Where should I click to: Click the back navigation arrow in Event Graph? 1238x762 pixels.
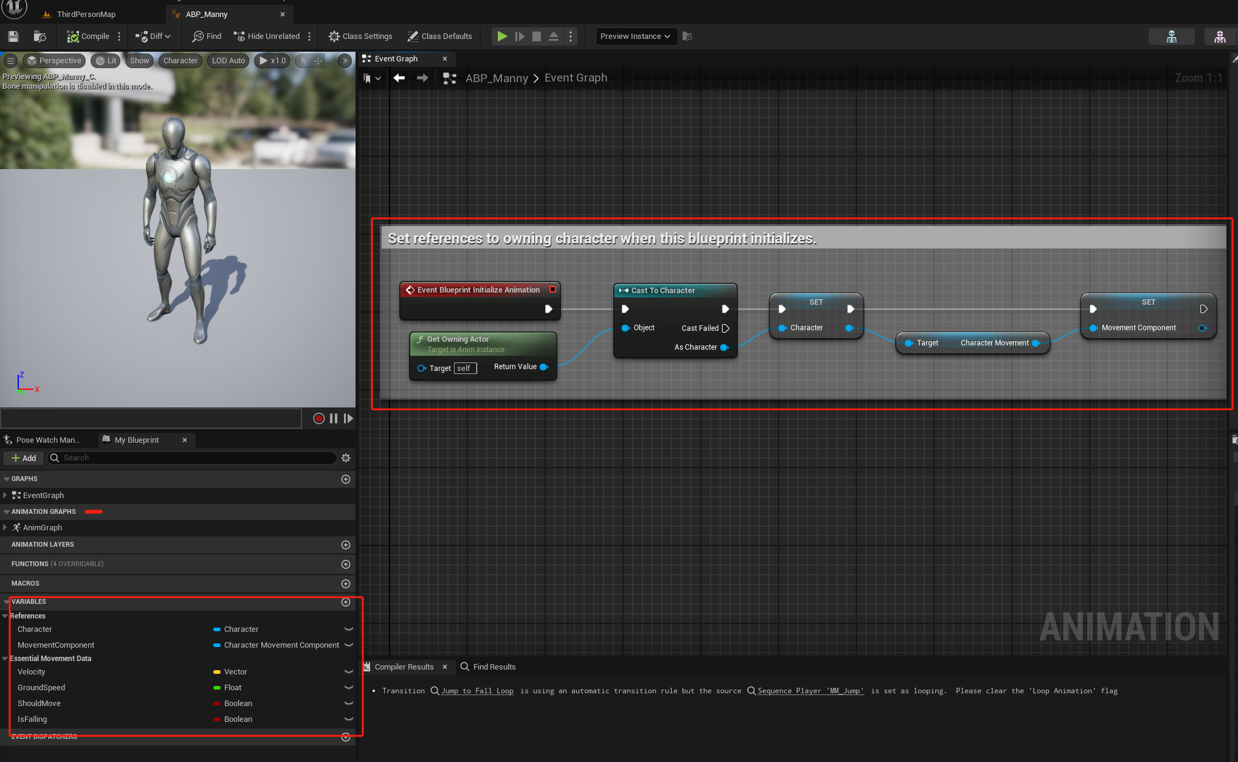point(399,78)
